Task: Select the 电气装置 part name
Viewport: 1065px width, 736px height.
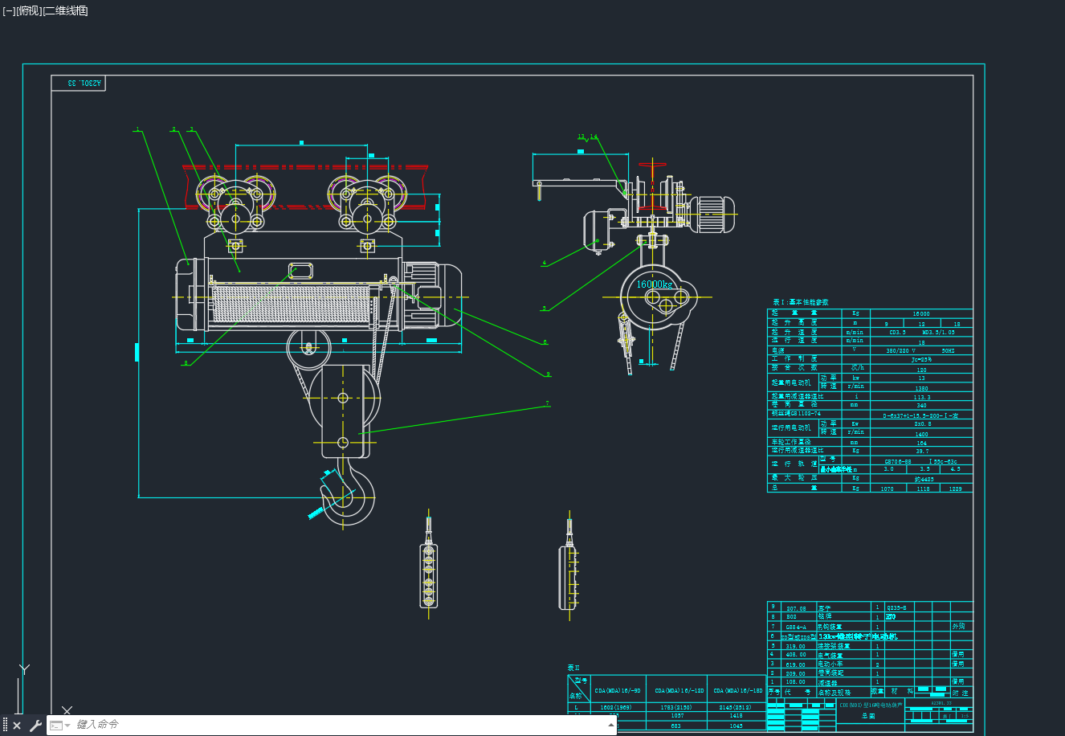Action: pyautogui.click(x=830, y=655)
